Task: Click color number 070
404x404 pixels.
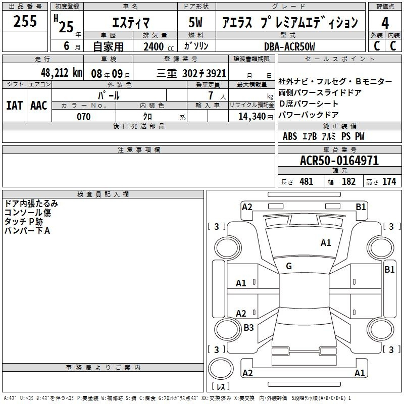Action: click(x=83, y=117)
